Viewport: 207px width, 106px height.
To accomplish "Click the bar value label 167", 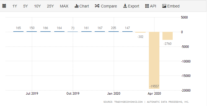I will click(x=100, y=28).
